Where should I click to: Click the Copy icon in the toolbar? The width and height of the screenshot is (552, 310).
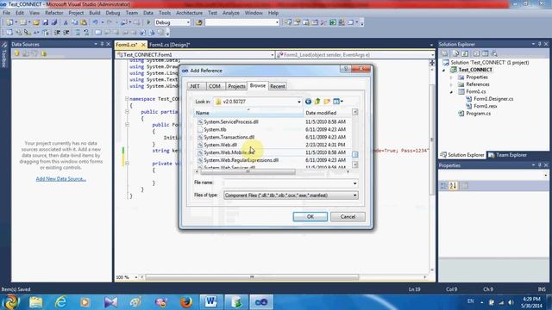click(x=75, y=22)
